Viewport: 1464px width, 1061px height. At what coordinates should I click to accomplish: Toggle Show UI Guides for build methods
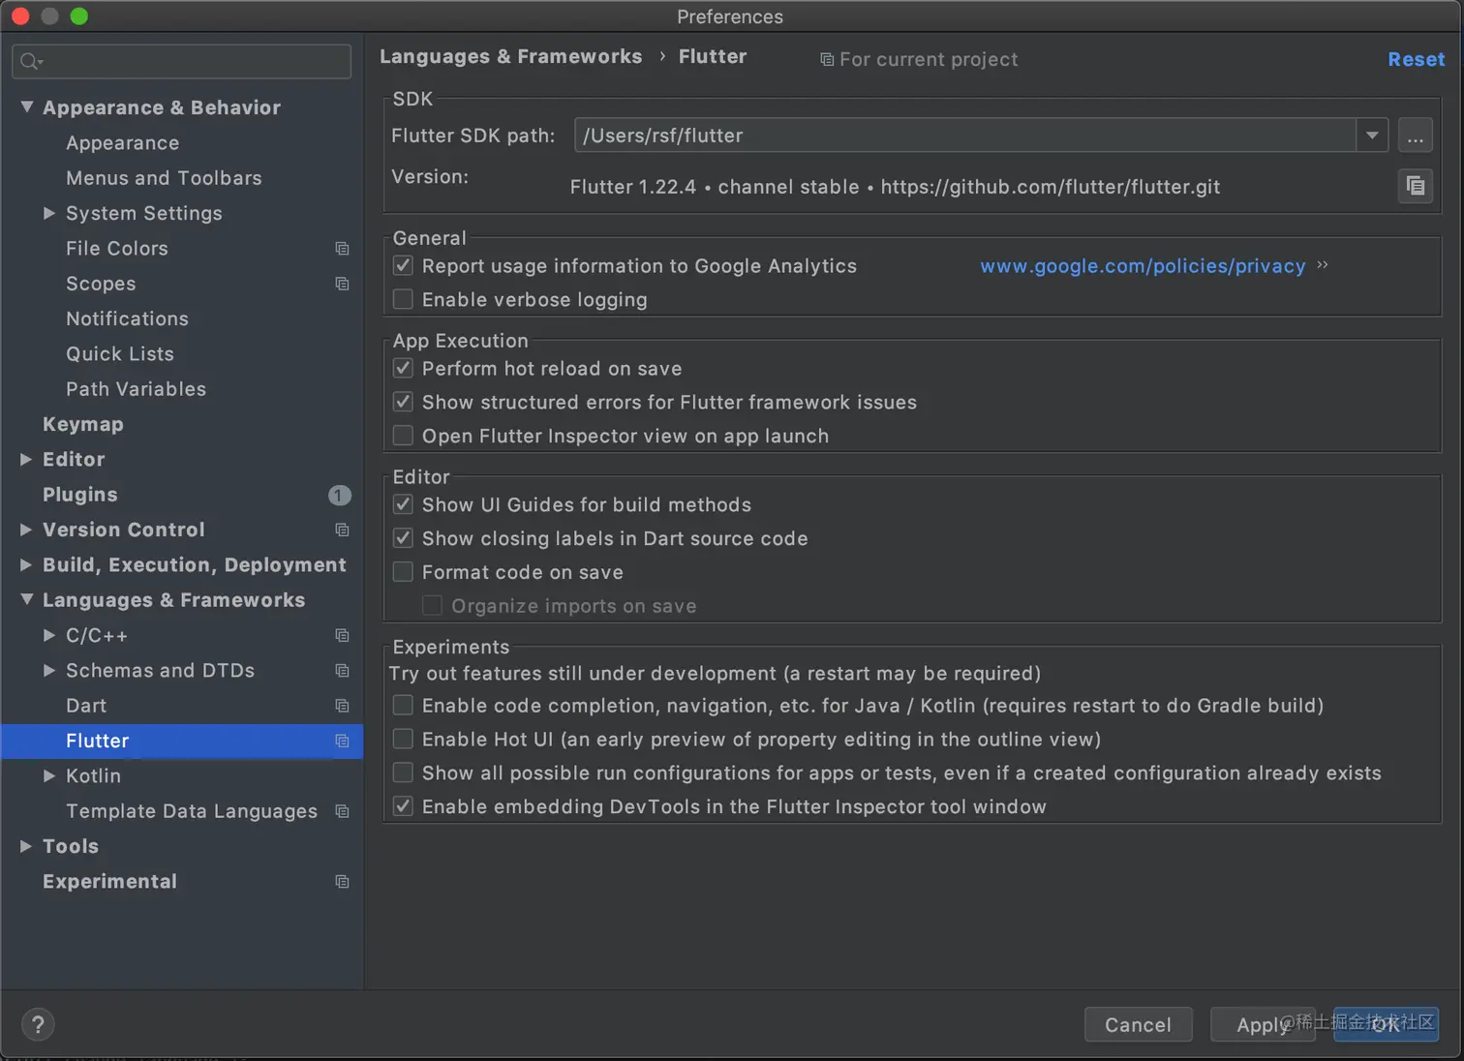coord(404,504)
